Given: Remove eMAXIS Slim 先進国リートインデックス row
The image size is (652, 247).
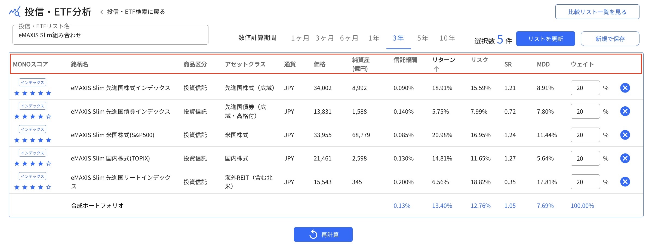Looking at the screenshot, I should click(625, 182).
